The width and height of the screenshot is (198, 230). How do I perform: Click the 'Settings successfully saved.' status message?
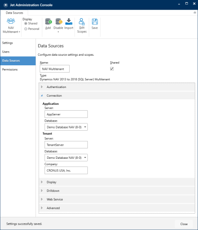pos(24,224)
